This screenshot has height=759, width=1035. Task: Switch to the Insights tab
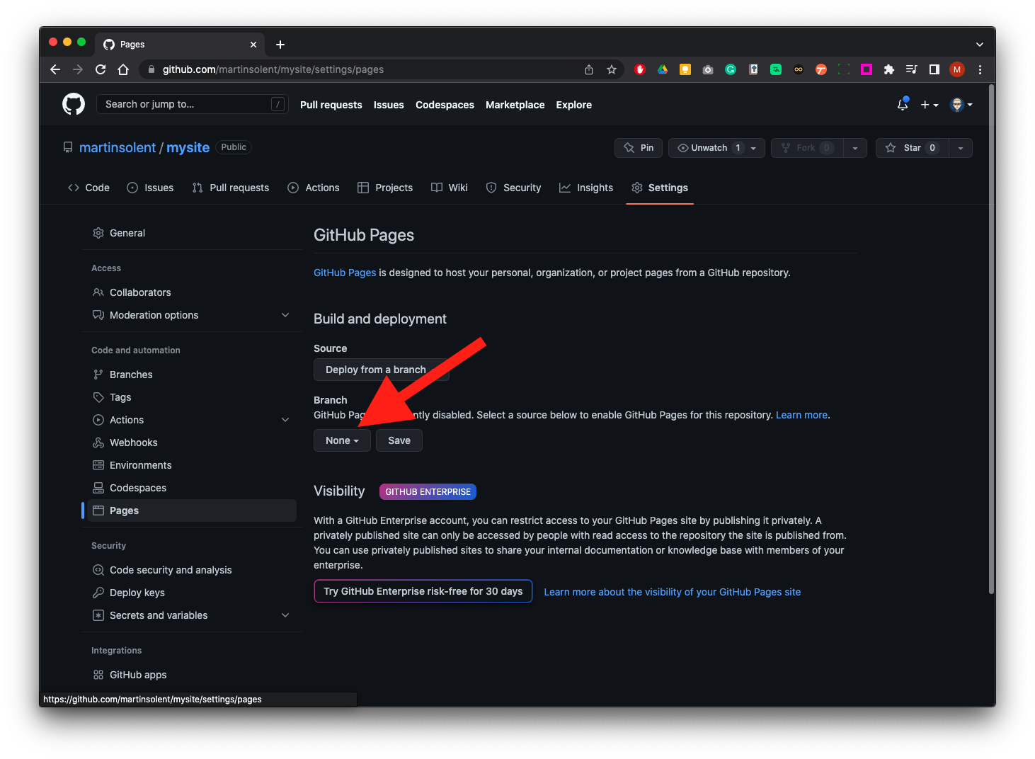(586, 188)
